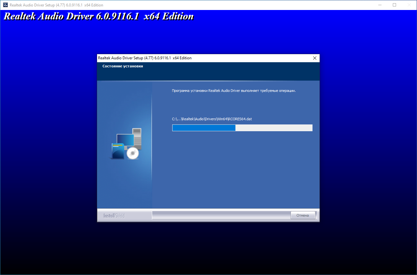The width and height of the screenshot is (417, 275).
Task: Click the 'Программа установки Realtek Audio Driver' message
Action: pyautogui.click(x=234, y=91)
